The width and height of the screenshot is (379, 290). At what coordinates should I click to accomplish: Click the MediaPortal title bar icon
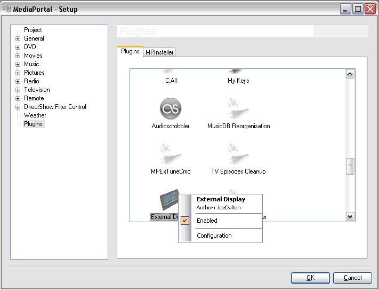pos(7,9)
